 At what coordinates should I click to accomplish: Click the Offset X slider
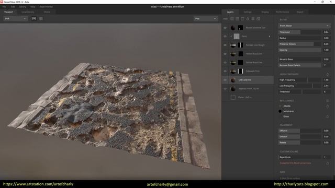point(299,131)
